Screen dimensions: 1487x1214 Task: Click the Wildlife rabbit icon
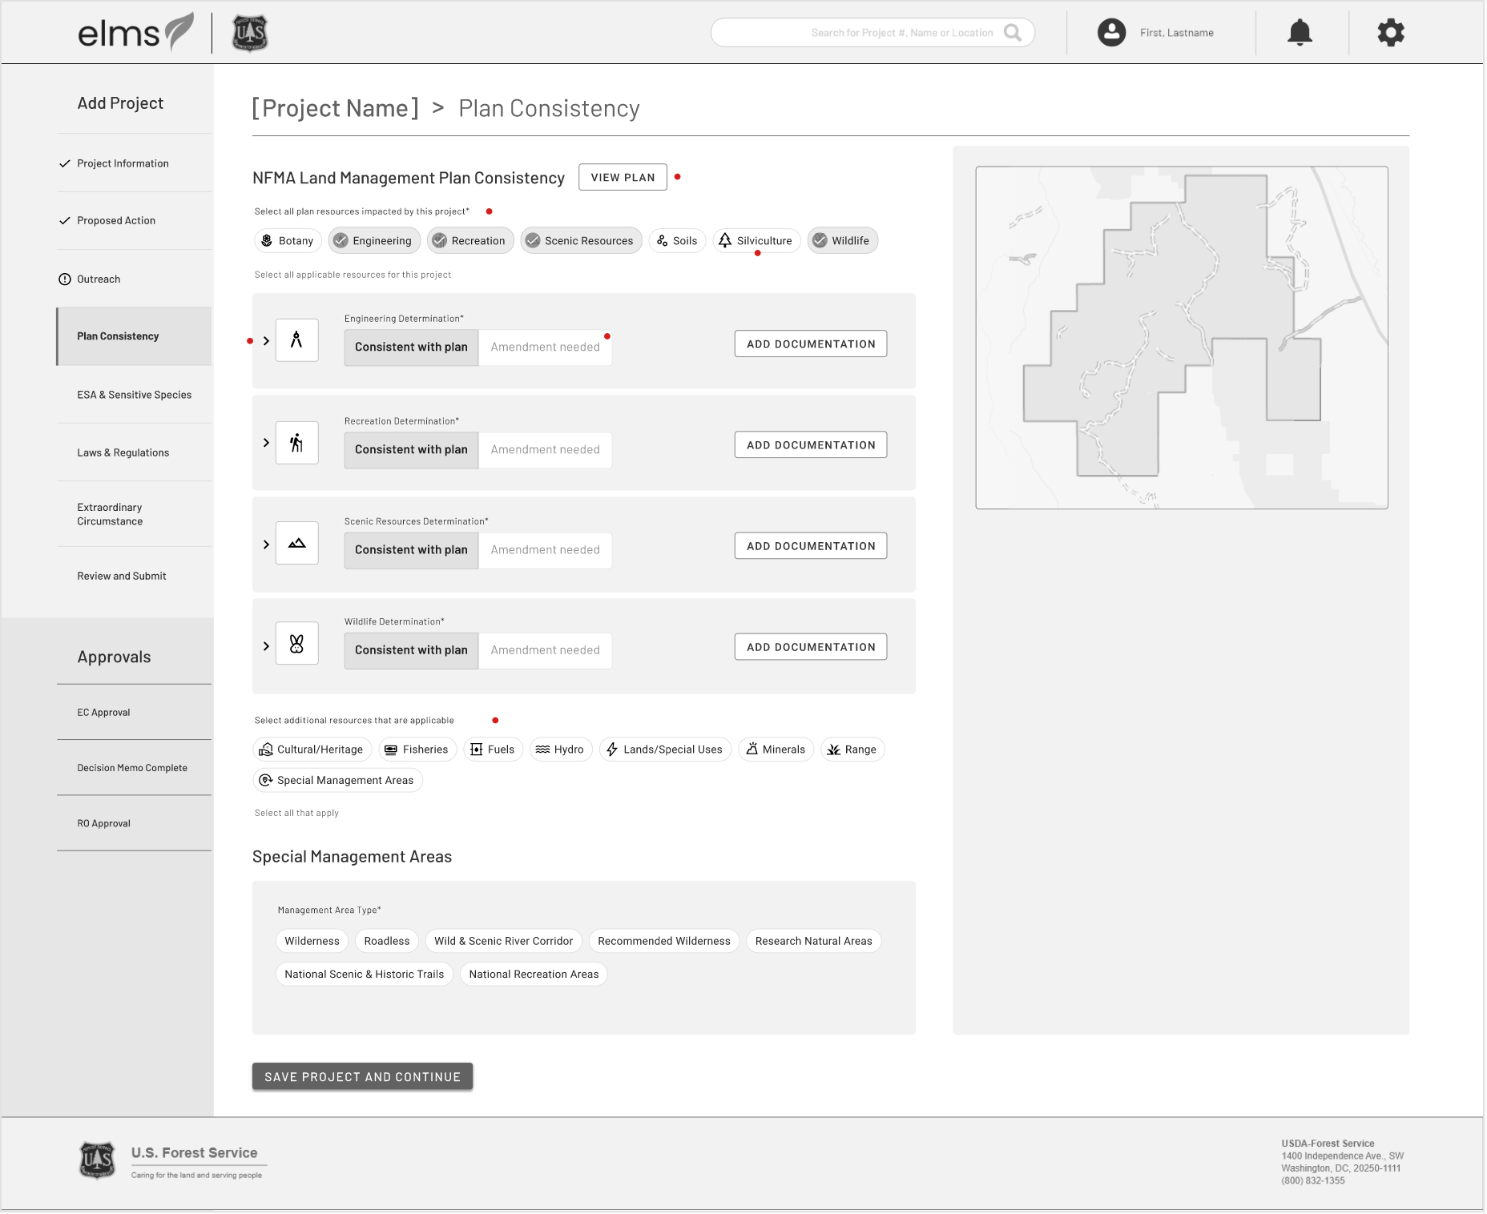296,643
